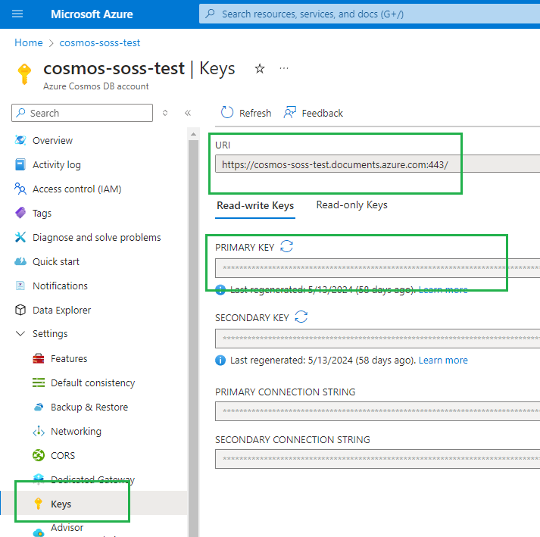Open Feedback from the toolbar
This screenshot has height=537, width=540.
[323, 113]
